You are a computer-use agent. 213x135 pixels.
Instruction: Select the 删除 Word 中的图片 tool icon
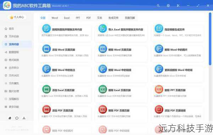[x=159, y=49]
